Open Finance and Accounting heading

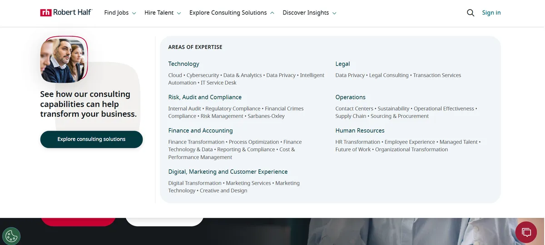click(200, 130)
